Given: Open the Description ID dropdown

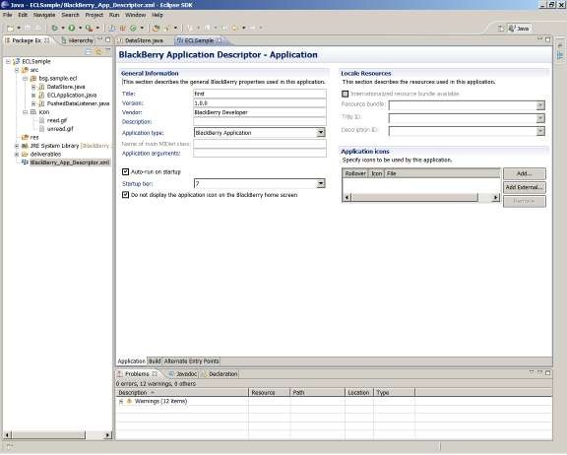Looking at the screenshot, I should tap(540, 131).
